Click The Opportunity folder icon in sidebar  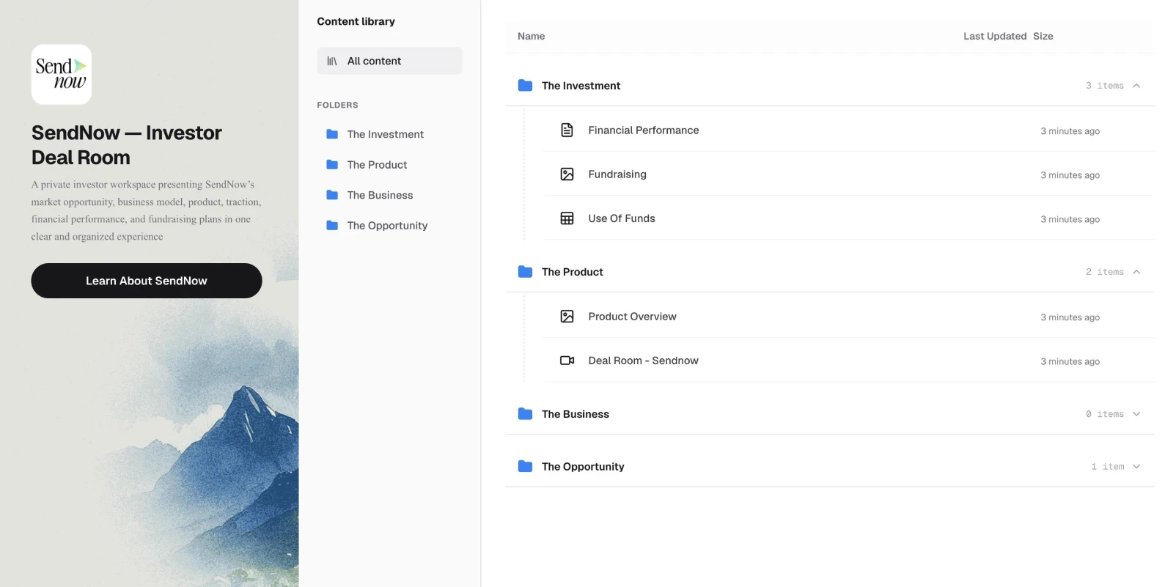click(332, 226)
